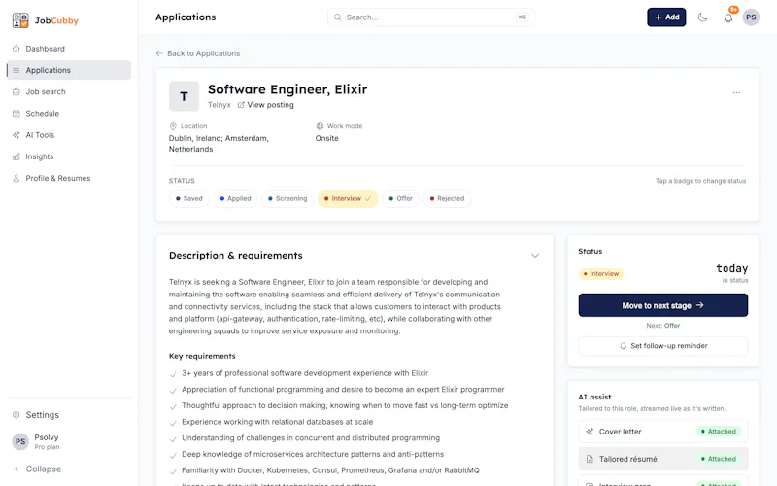The image size is (777, 486).
Task: Open Profile & Resumes page
Action: point(69,178)
